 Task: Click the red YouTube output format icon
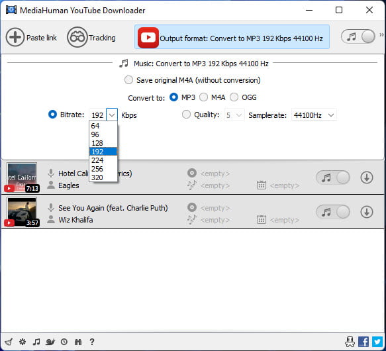coord(148,38)
